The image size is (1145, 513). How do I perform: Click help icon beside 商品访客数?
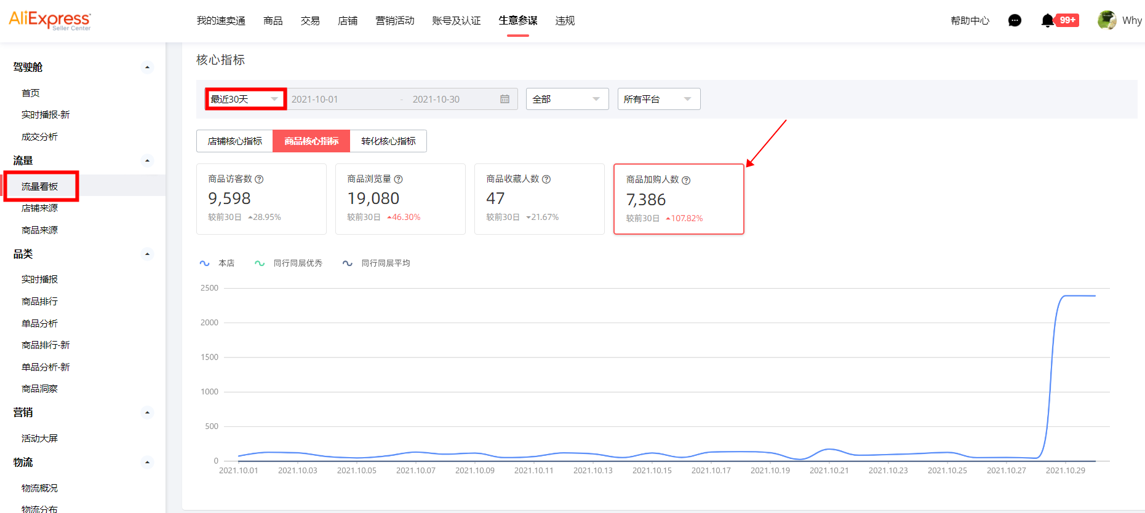coord(259,179)
